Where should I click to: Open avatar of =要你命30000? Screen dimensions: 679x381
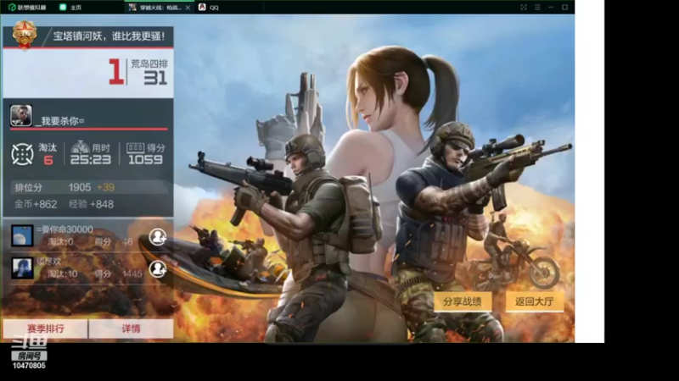pos(22,235)
